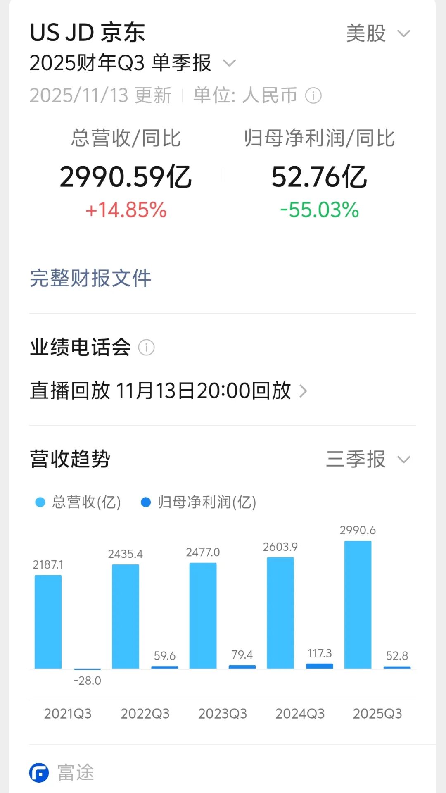The width and height of the screenshot is (446, 793).
Task: Tap the 归母净利润 value 52.76亿
Action: [x=319, y=177]
